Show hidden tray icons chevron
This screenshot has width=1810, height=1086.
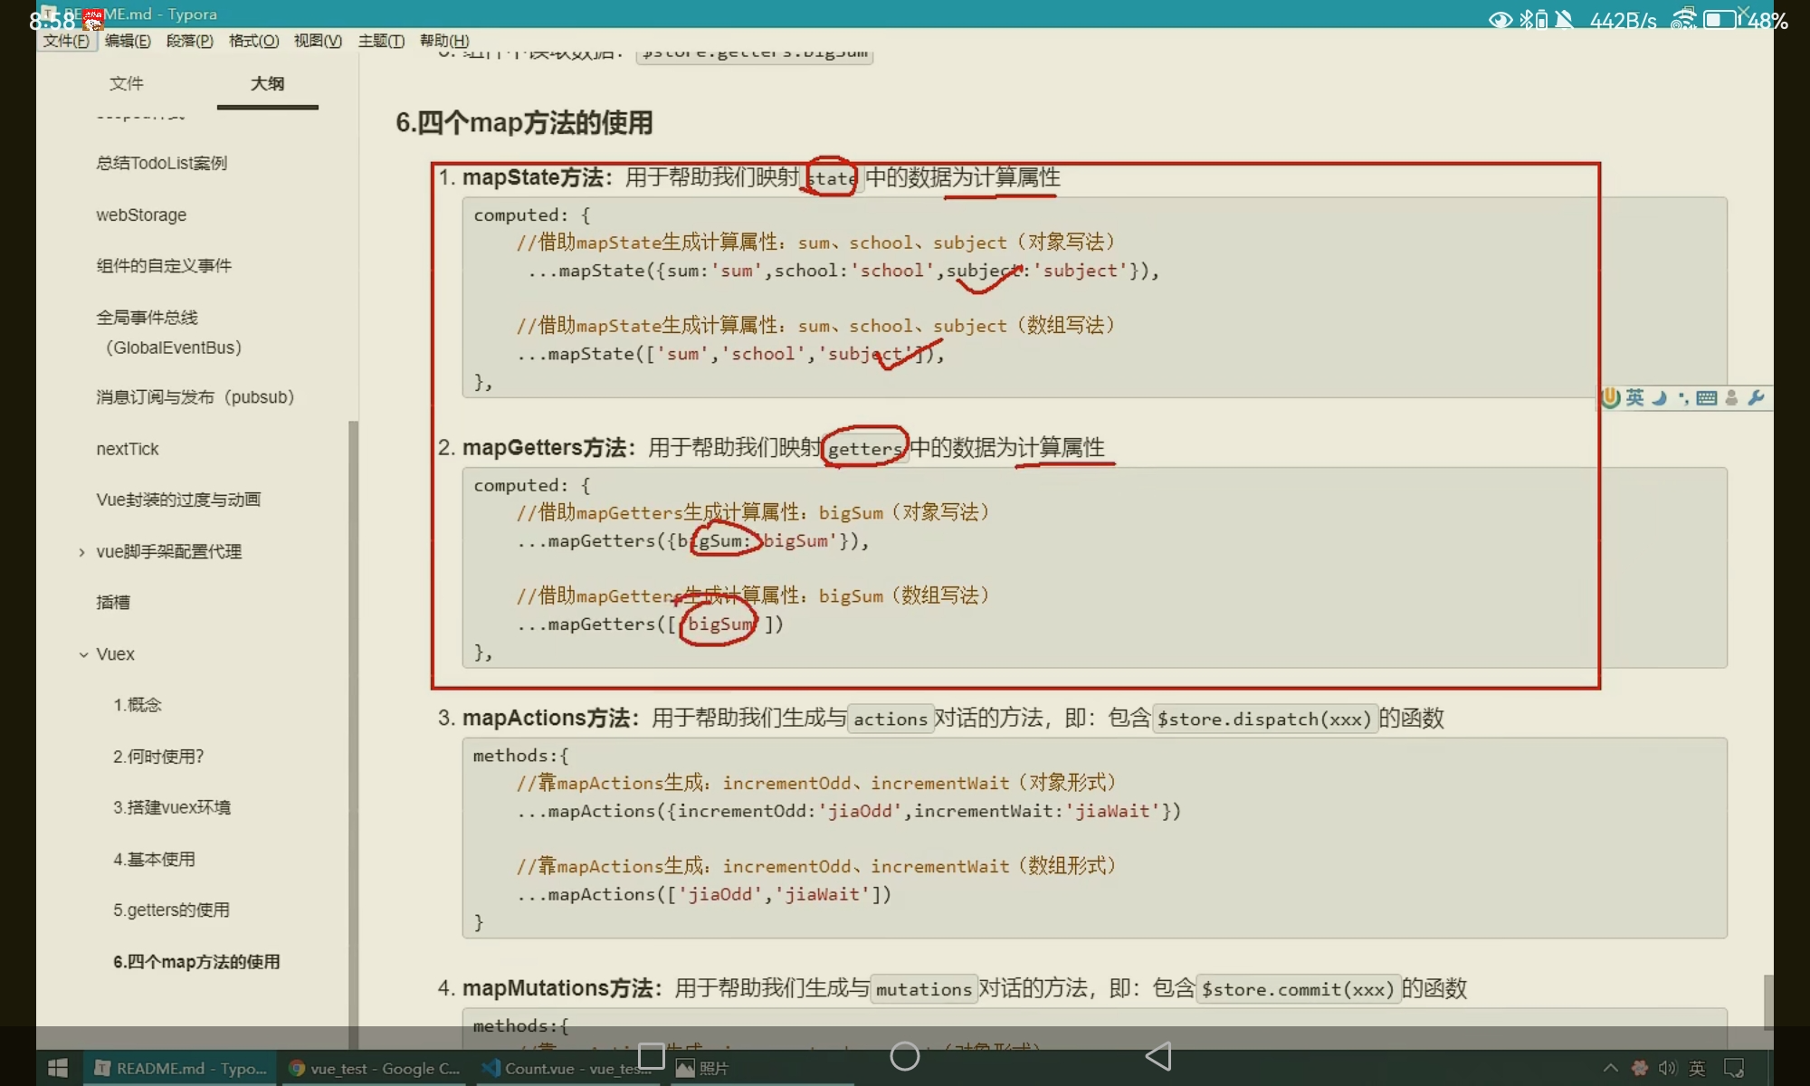(1610, 1068)
